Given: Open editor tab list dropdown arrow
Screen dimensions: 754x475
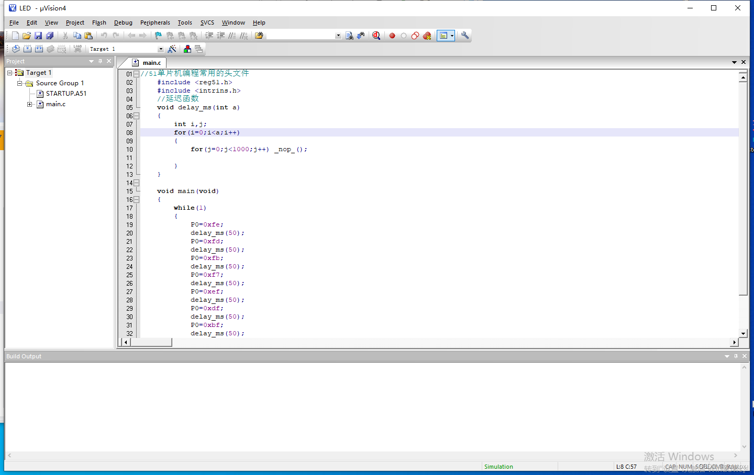Looking at the screenshot, I should (734, 62).
